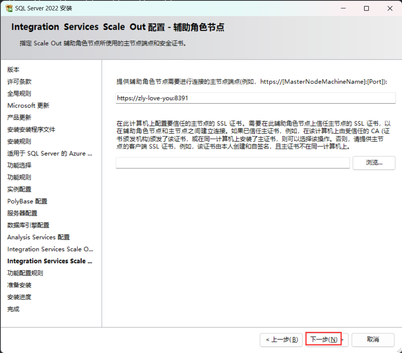Maximize the SQL Server 2022 setup window

(366, 8)
